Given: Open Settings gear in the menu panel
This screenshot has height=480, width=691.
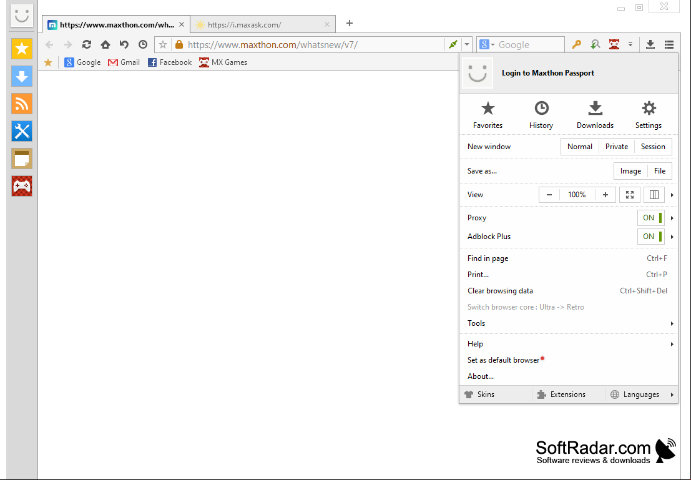Looking at the screenshot, I should tap(649, 115).
